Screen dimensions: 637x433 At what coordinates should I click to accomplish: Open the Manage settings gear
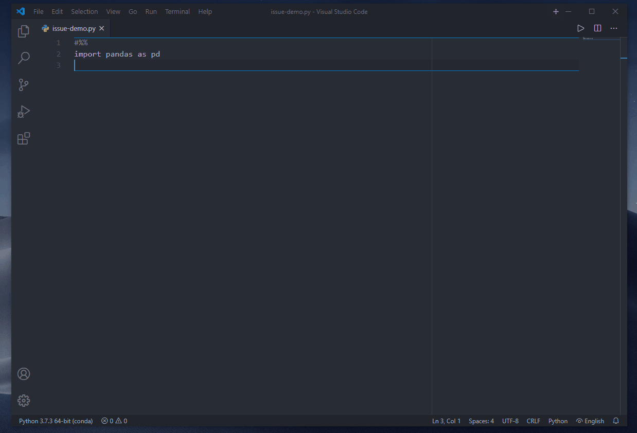(23, 401)
